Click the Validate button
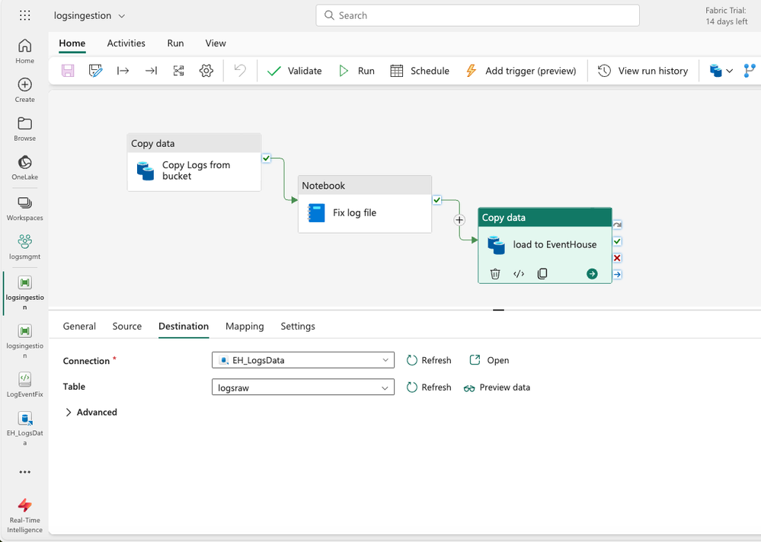Screen dimensions: 761x542 point(295,71)
